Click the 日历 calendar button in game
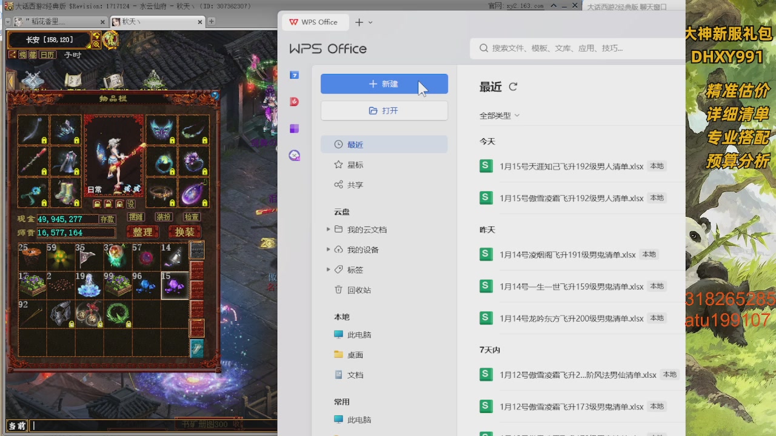This screenshot has width=776, height=436. pos(48,54)
